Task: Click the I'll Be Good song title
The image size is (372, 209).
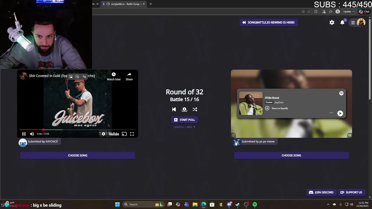Action: 272,98
